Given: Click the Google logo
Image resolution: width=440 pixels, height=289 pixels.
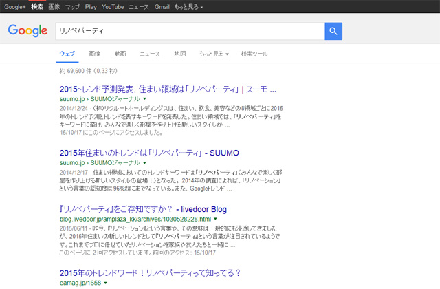Looking at the screenshot, I should [x=27, y=31].
